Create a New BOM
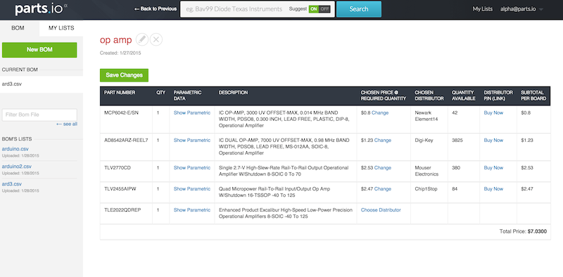This screenshot has width=563, height=277. [39, 50]
